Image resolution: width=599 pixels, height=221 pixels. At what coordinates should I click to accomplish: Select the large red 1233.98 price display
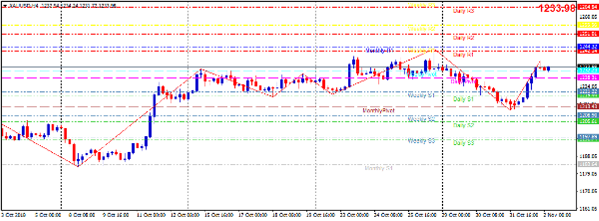pos(557,8)
